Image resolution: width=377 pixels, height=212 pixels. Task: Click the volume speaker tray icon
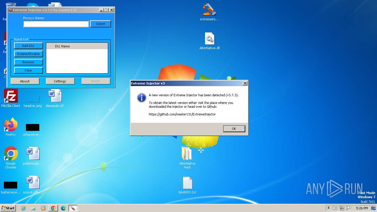pos(335,208)
